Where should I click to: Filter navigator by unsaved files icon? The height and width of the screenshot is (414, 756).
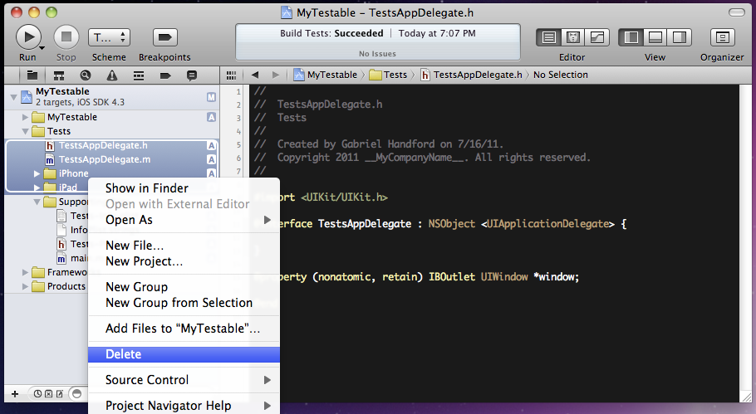(60, 394)
